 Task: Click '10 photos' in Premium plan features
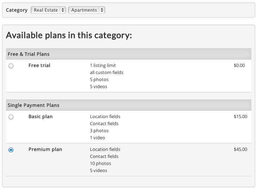click(100, 163)
